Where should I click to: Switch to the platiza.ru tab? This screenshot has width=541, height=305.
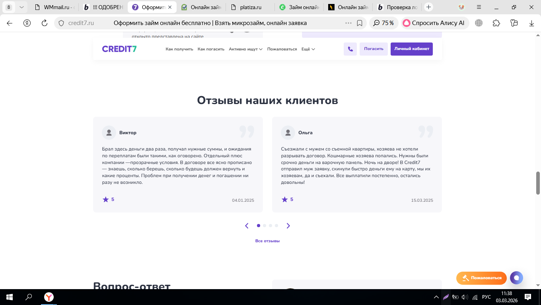249,7
